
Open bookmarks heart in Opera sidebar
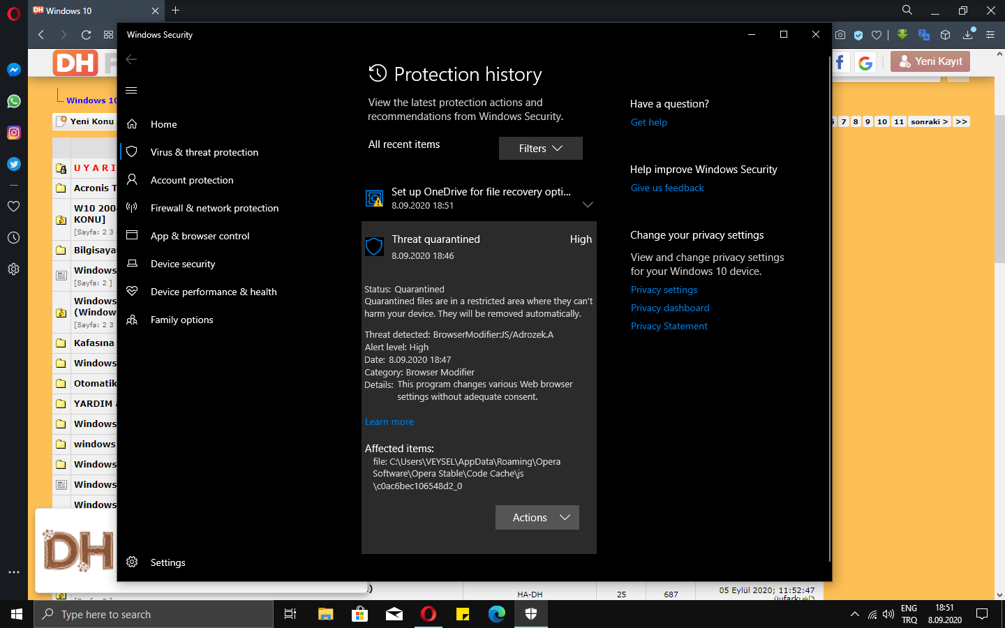(13, 207)
